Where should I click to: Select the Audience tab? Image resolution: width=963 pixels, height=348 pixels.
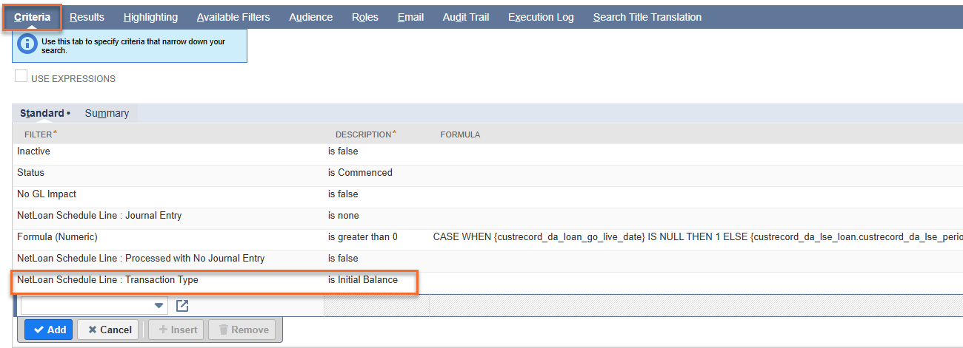pyautogui.click(x=310, y=17)
